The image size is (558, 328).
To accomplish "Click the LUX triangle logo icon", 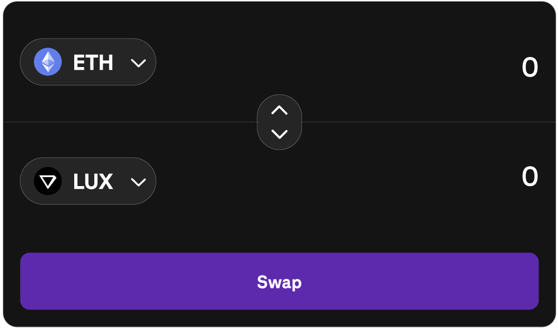I will 48,182.
